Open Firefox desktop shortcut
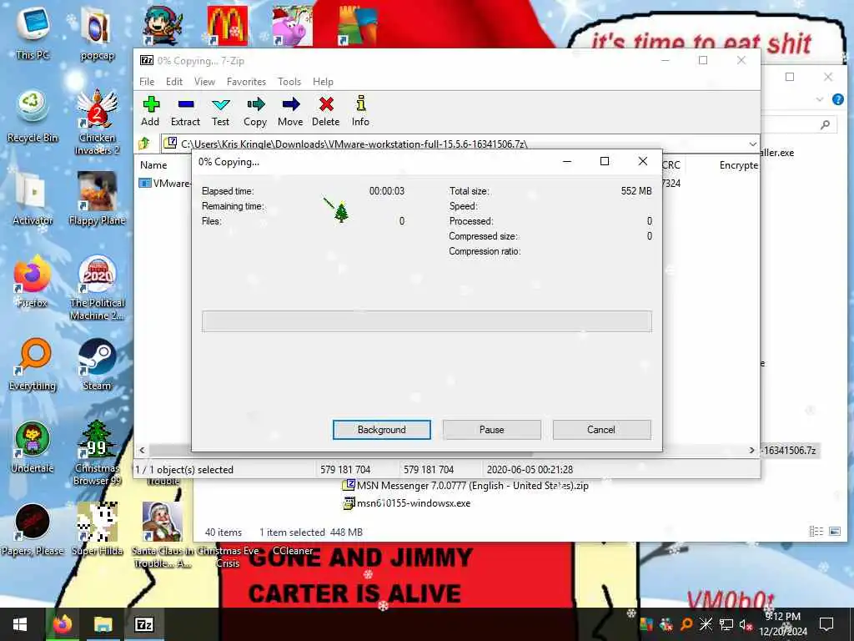 pyautogui.click(x=33, y=282)
